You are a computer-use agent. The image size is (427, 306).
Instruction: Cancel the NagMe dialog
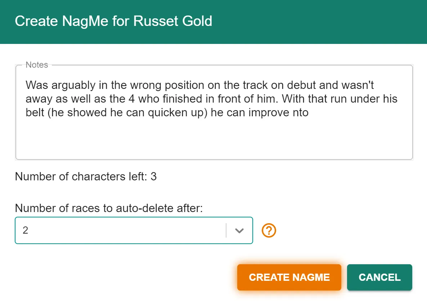(379, 277)
